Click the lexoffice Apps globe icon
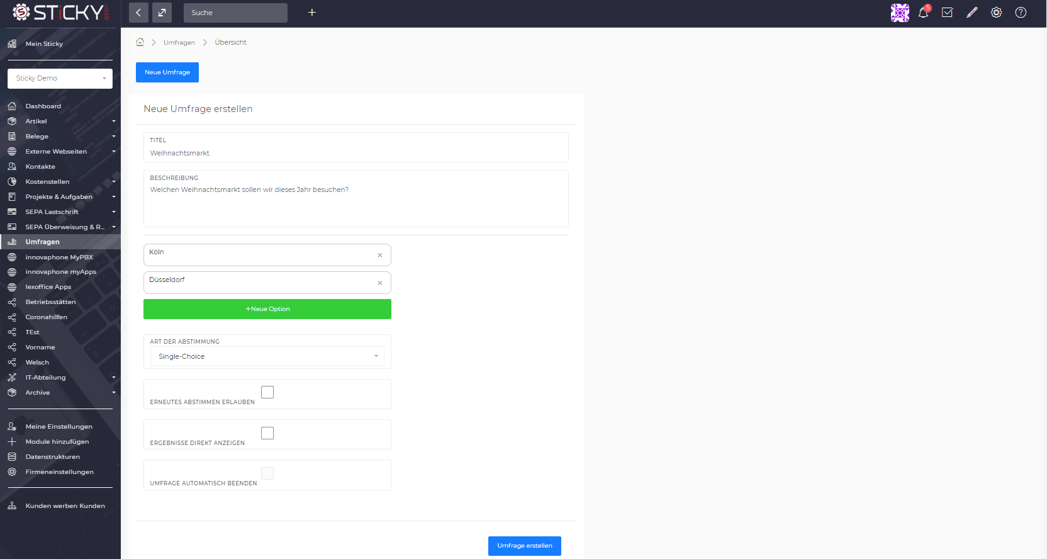Viewport: 1047px width, 559px height. click(12, 287)
